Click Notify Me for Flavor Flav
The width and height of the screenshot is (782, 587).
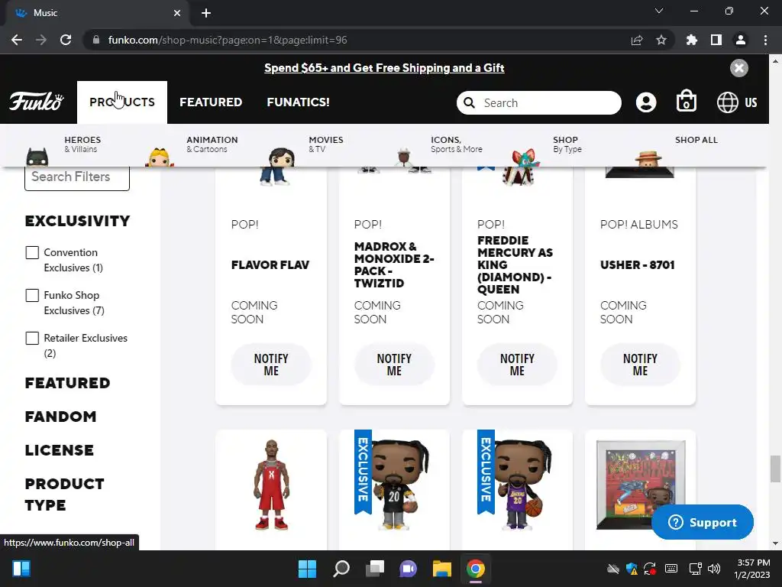pyautogui.click(x=271, y=365)
